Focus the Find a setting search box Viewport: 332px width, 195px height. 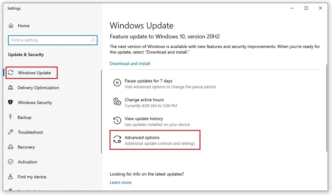pos(53,40)
